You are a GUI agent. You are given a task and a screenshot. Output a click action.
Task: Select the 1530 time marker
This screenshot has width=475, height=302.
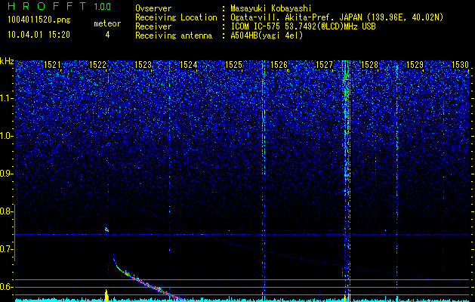[x=460, y=65]
